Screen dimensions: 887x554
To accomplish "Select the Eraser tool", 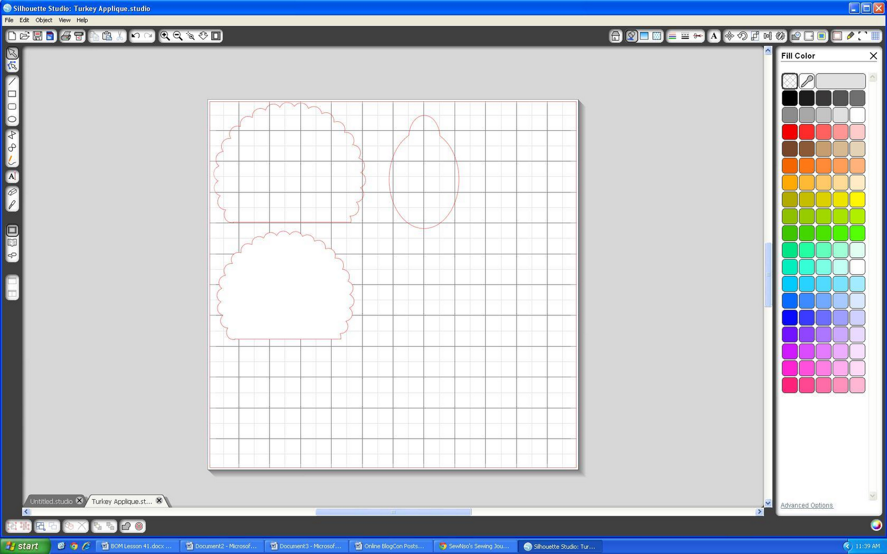I will (x=12, y=192).
